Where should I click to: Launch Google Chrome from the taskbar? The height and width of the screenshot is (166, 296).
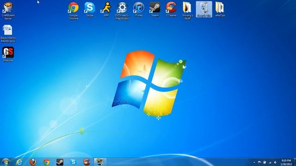point(46,162)
